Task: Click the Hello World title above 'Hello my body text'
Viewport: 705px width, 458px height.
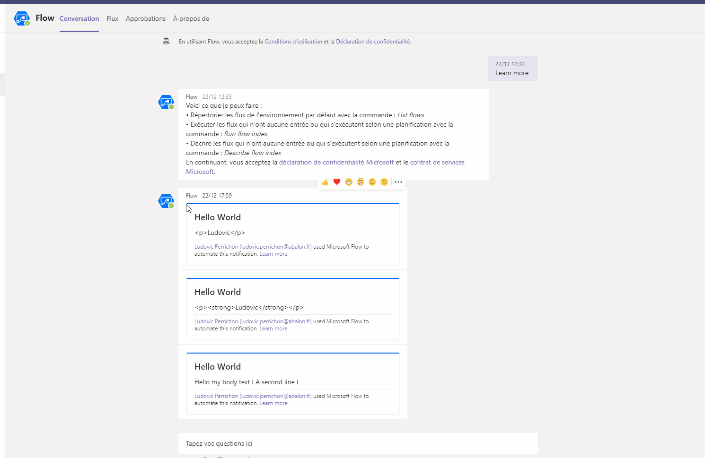Action: pyautogui.click(x=218, y=367)
